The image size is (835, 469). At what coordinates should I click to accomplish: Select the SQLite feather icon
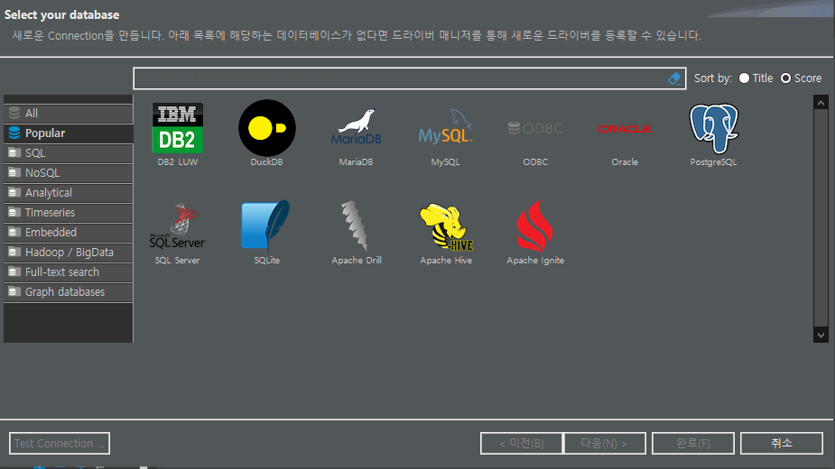coord(265,225)
